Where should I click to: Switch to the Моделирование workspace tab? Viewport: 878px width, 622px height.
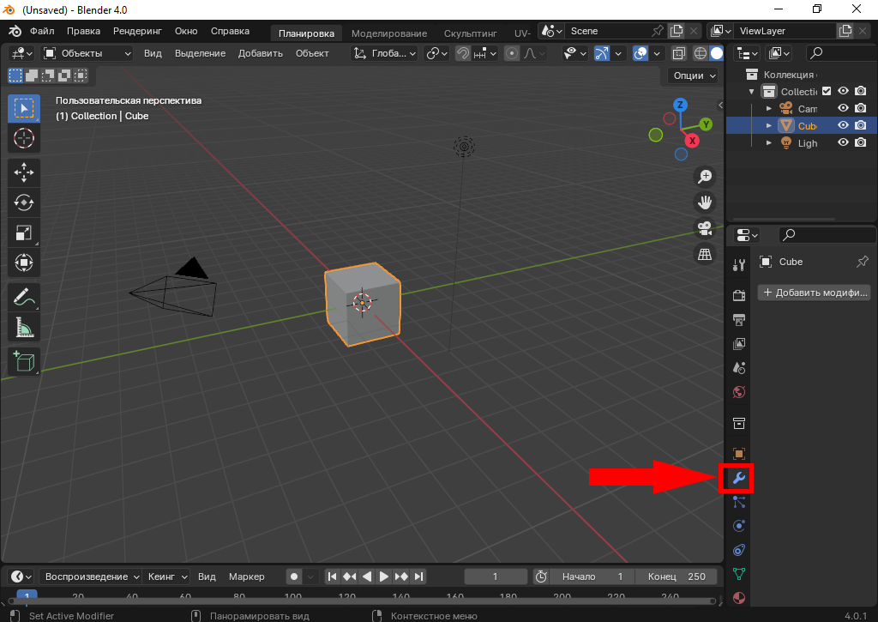(388, 33)
